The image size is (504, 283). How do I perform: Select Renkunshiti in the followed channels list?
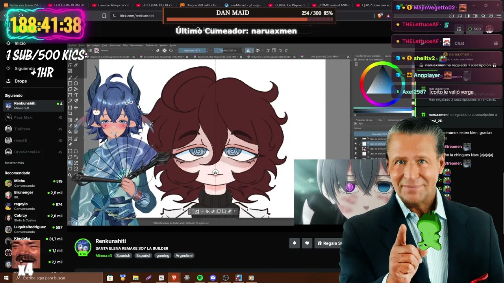coord(33,105)
